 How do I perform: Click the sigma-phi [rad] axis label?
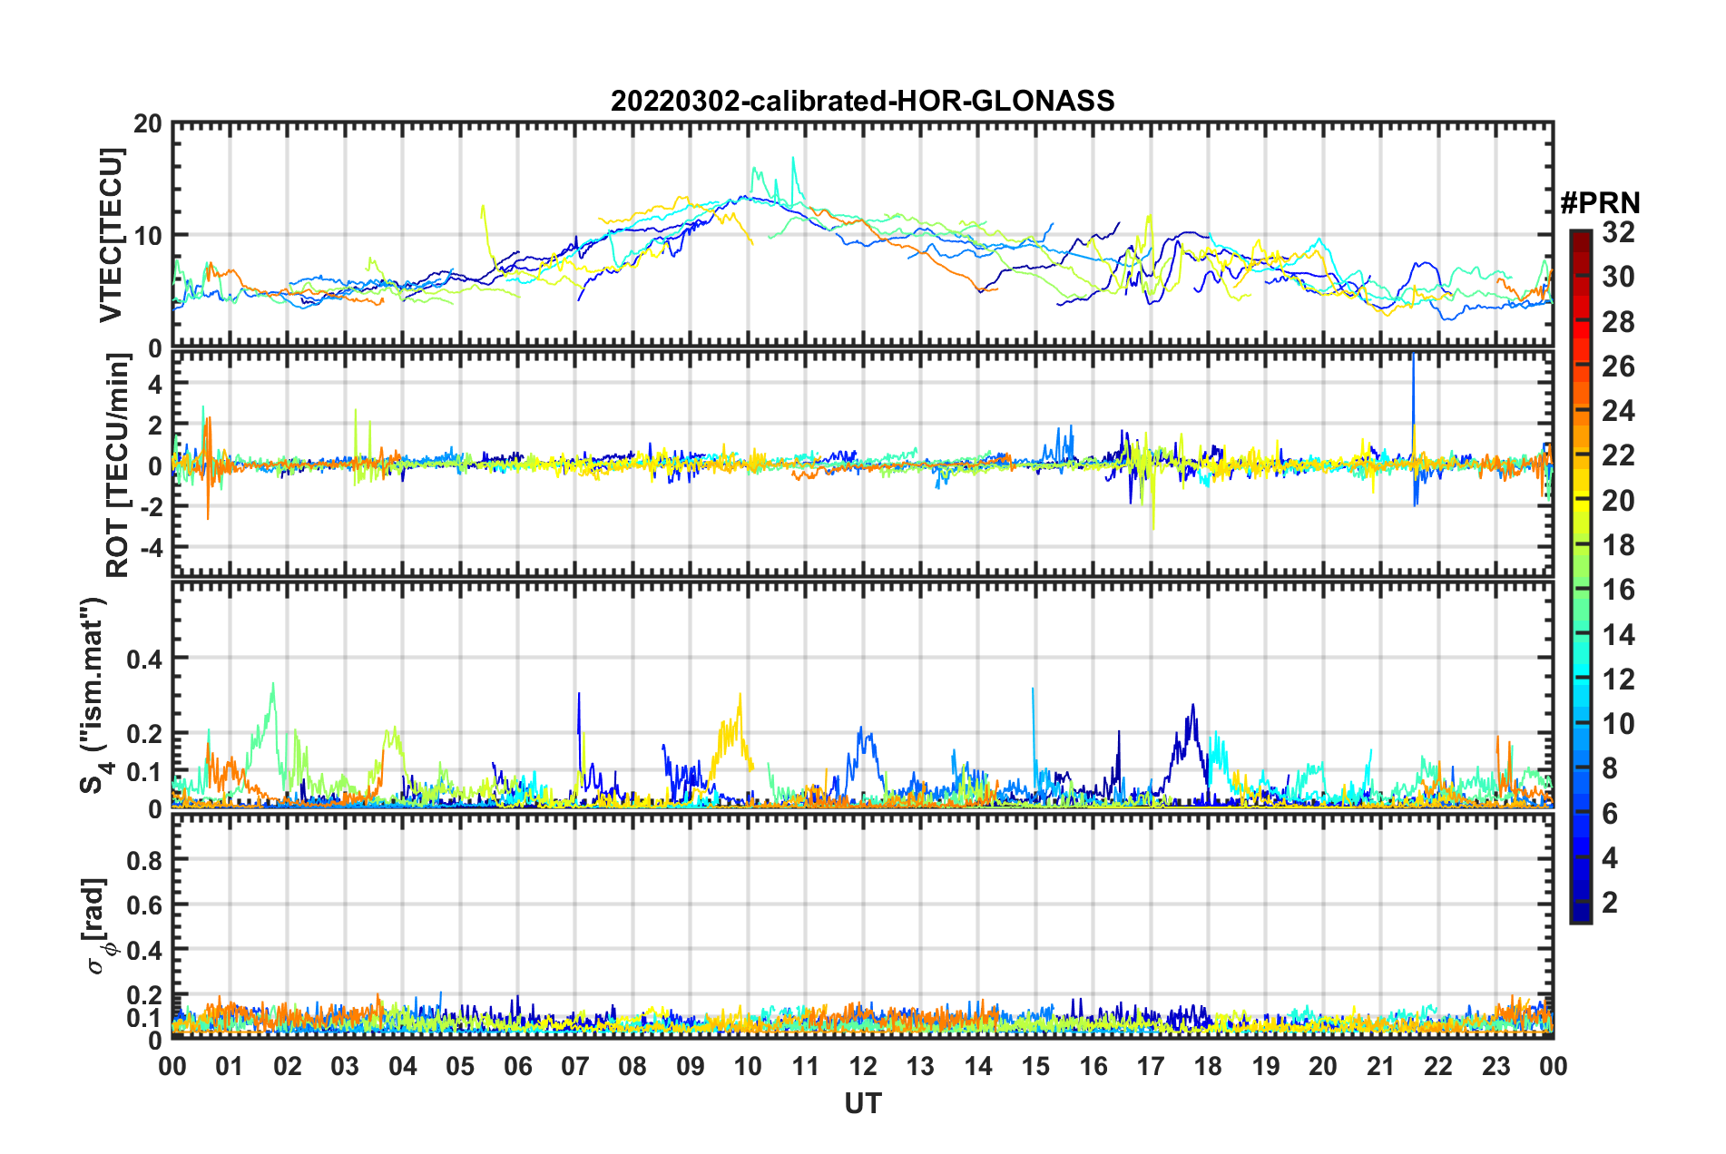point(100,925)
